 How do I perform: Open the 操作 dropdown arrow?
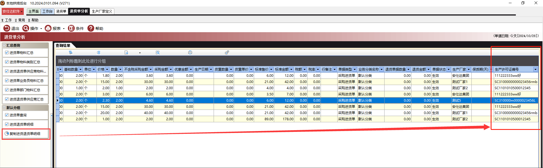41,29
